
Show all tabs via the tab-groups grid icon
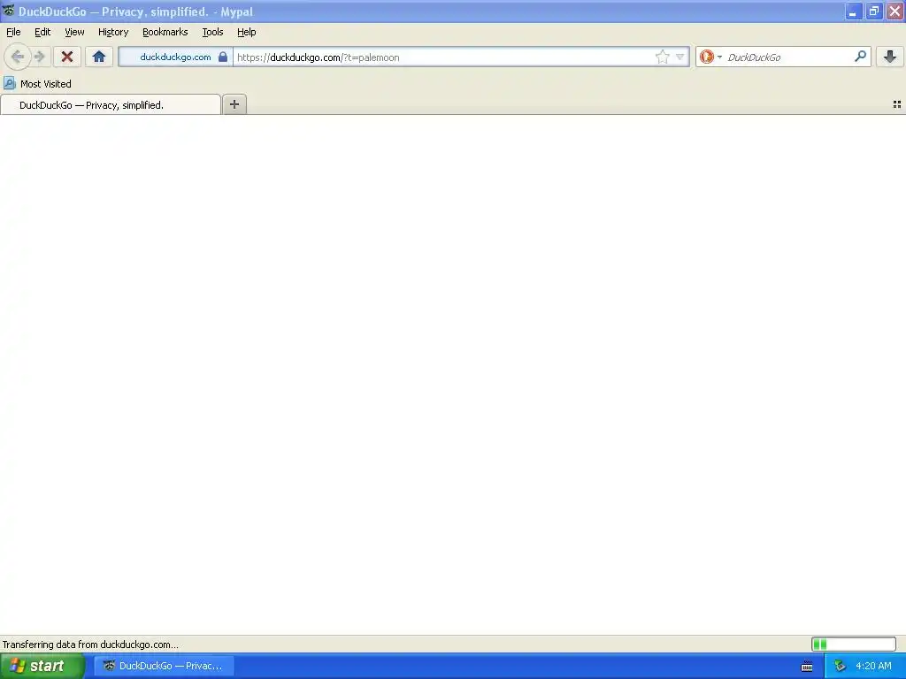(x=897, y=104)
